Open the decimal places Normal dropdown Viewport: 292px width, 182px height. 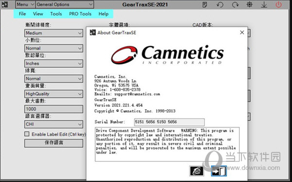(54, 48)
